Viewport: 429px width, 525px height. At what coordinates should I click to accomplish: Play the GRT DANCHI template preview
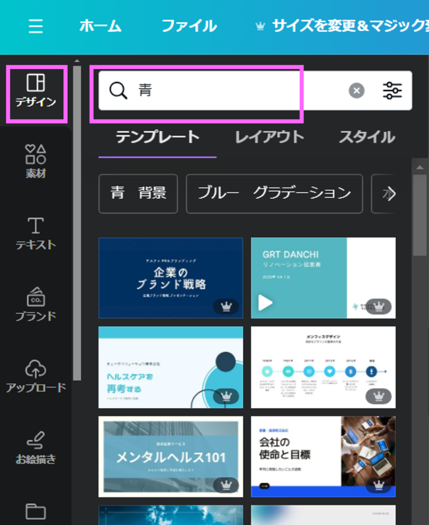[x=265, y=302]
